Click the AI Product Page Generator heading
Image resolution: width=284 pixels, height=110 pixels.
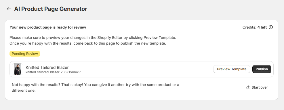coord(51,9)
